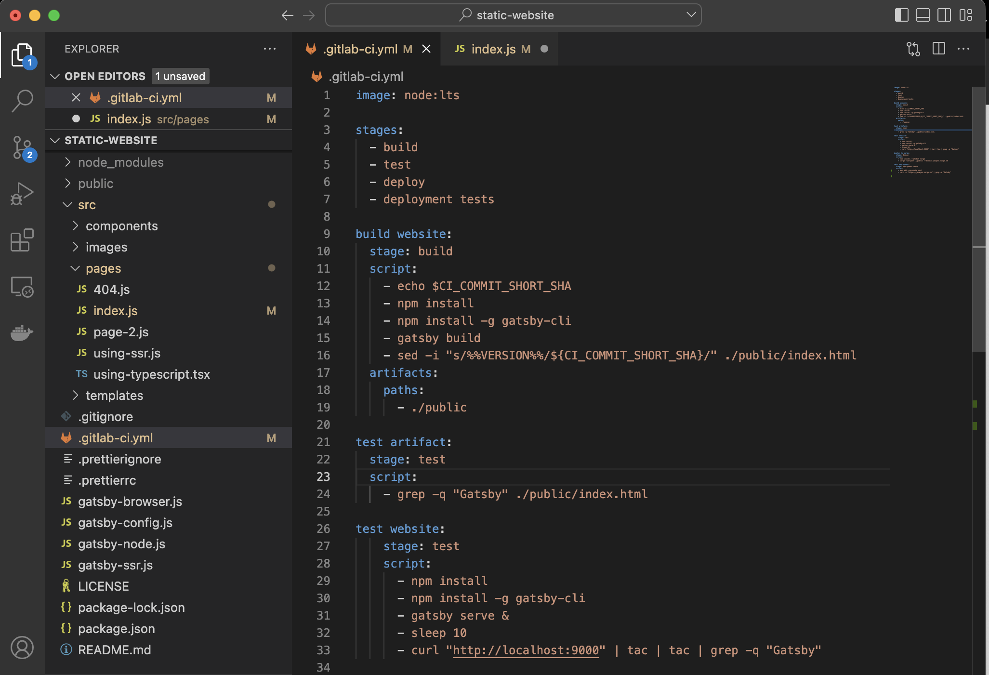989x675 pixels.
Task: Click the localhost:9000 link in code
Action: (526, 650)
